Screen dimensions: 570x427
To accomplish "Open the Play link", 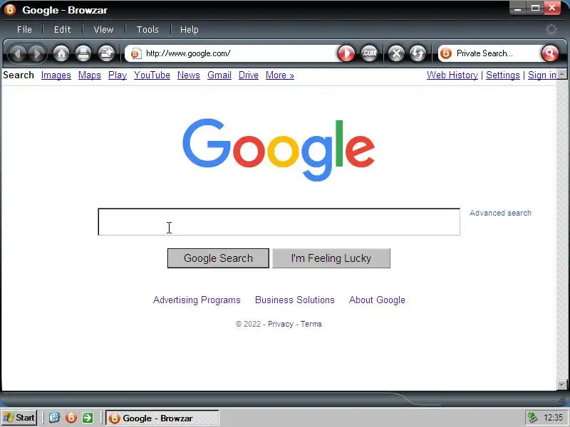I will point(118,75).
